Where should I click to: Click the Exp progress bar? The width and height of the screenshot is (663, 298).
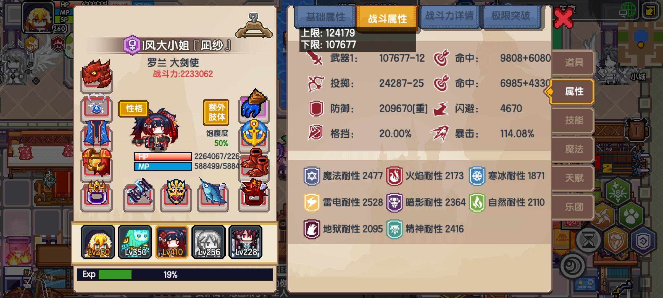point(175,275)
